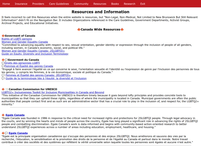201x151 pixels.
Task: Open LGBTQ2+ Inclusiveness Toolkit link
Action: 53,92
